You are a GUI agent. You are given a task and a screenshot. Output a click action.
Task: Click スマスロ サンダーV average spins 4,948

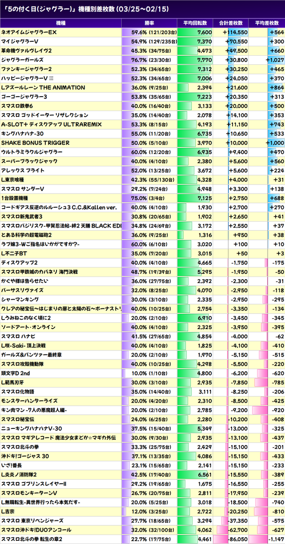204,189
